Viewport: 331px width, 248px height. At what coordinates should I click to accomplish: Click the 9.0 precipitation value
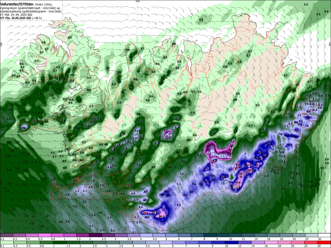point(145,200)
